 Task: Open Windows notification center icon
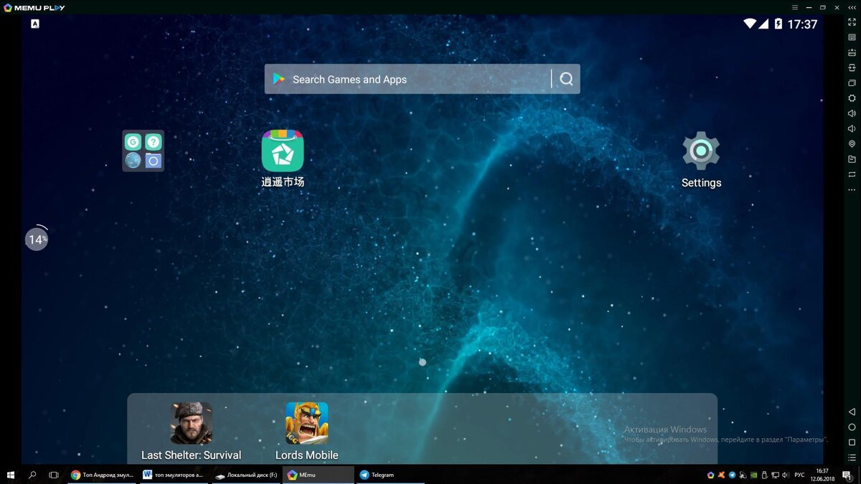pyautogui.click(x=847, y=475)
